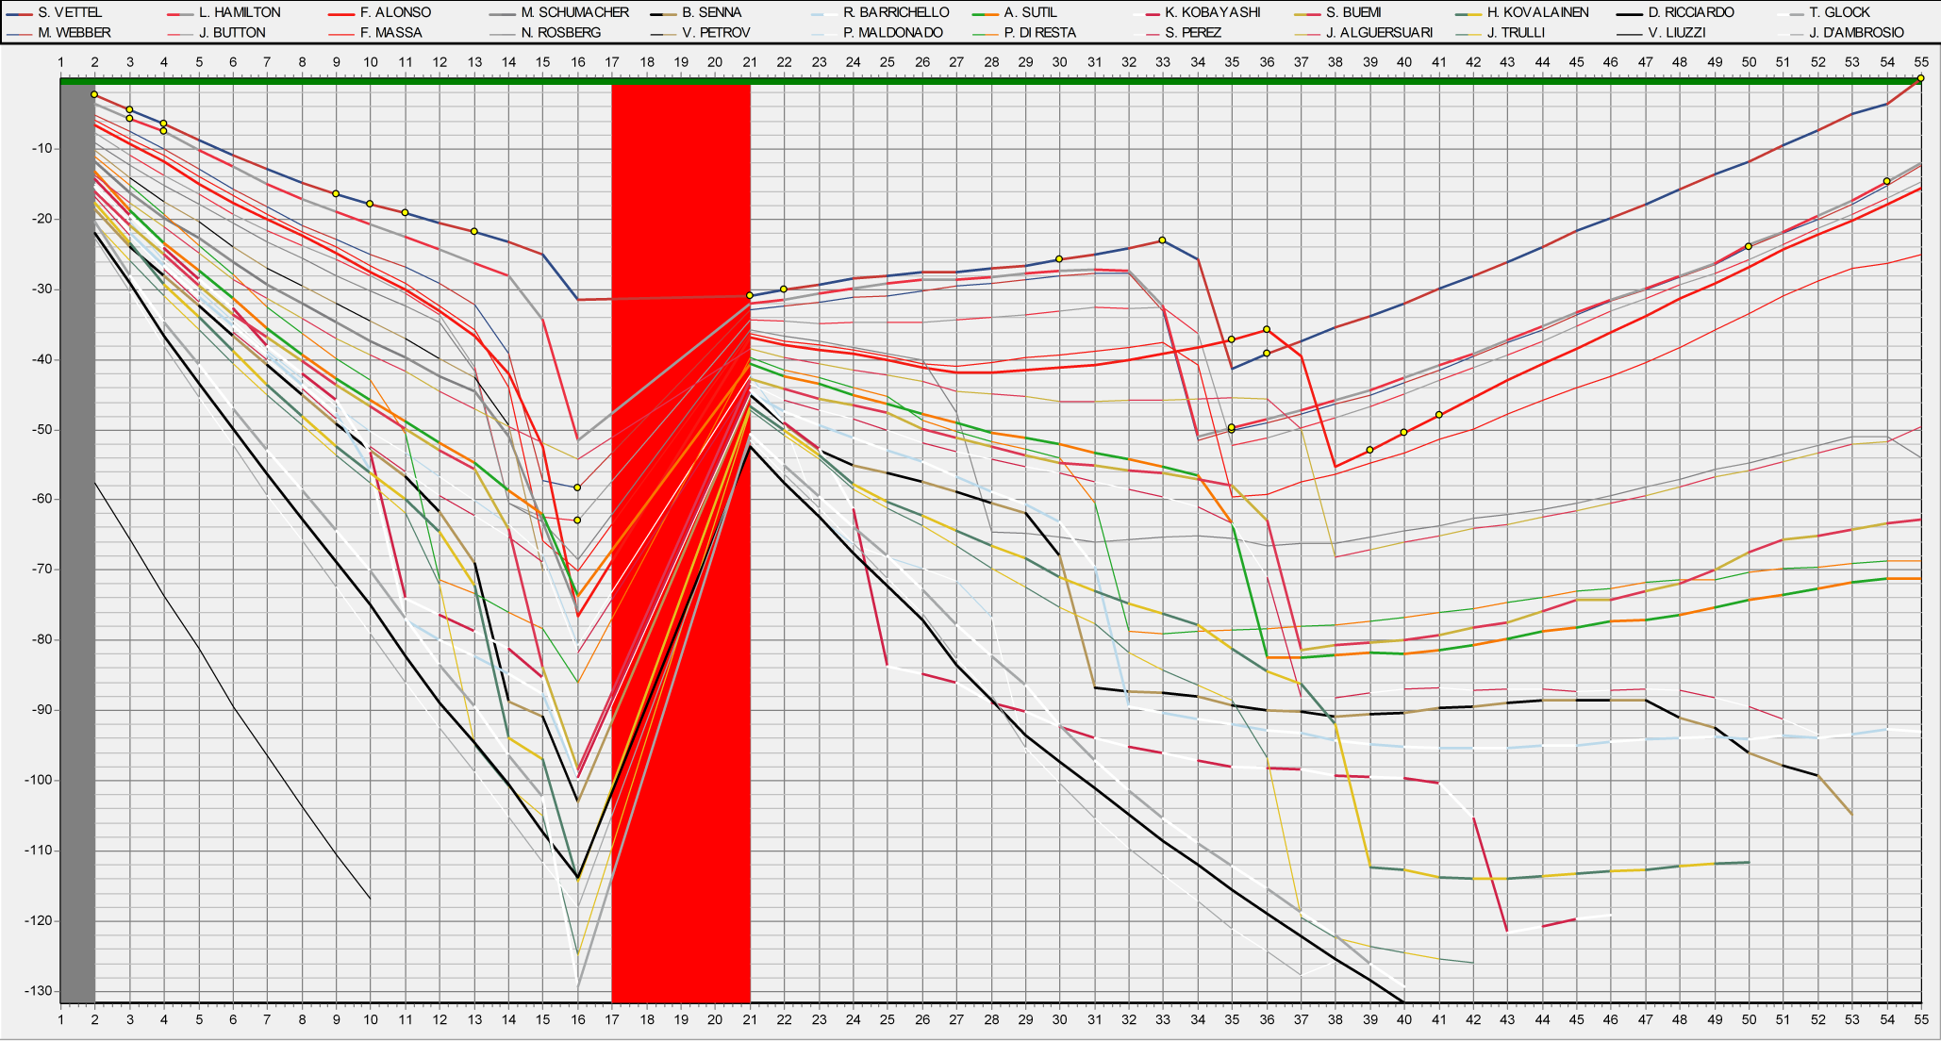Click N. Rosberg legend label
The image size is (1941, 1041).
tap(560, 33)
